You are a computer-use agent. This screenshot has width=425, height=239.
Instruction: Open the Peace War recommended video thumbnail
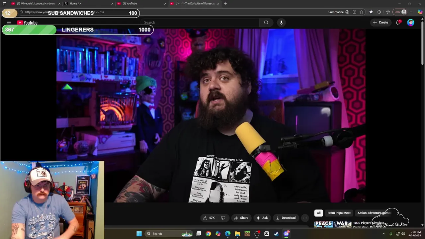(333, 224)
